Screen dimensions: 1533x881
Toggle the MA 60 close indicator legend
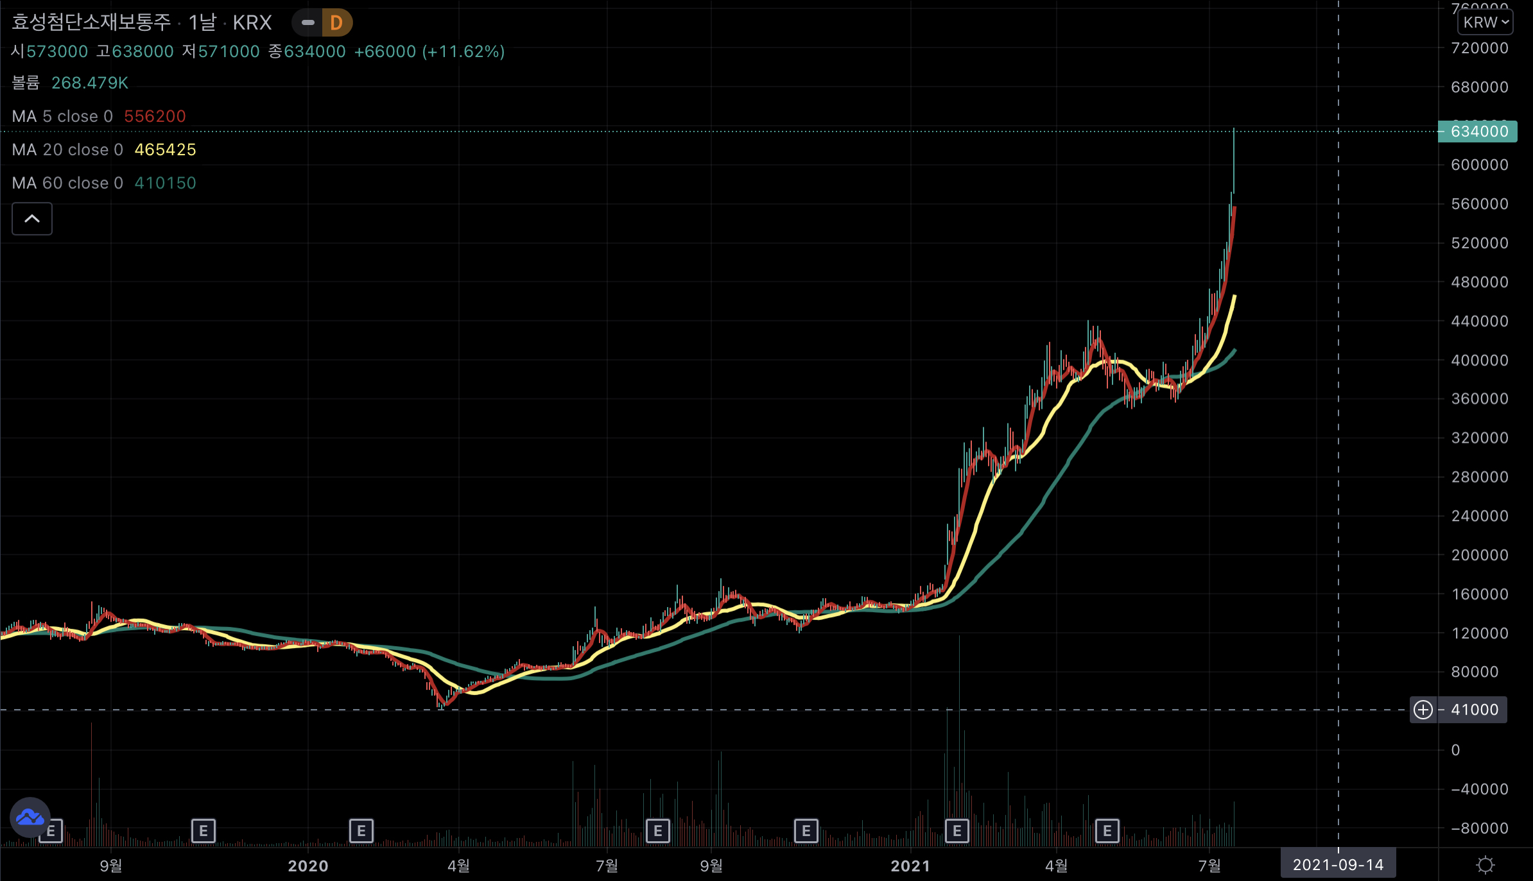(x=67, y=183)
